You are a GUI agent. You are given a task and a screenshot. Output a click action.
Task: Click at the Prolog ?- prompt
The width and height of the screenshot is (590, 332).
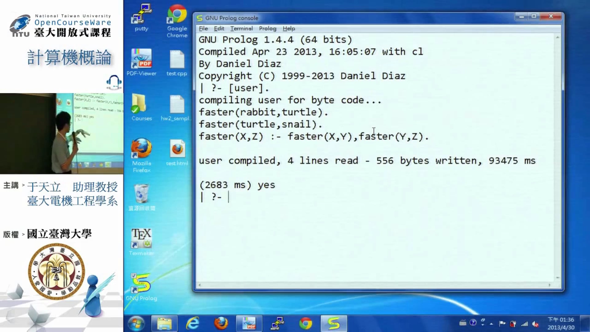click(229, 197)
